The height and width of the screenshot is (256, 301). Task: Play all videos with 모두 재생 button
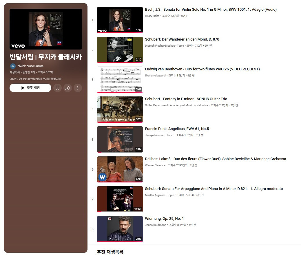click(30, 88)
